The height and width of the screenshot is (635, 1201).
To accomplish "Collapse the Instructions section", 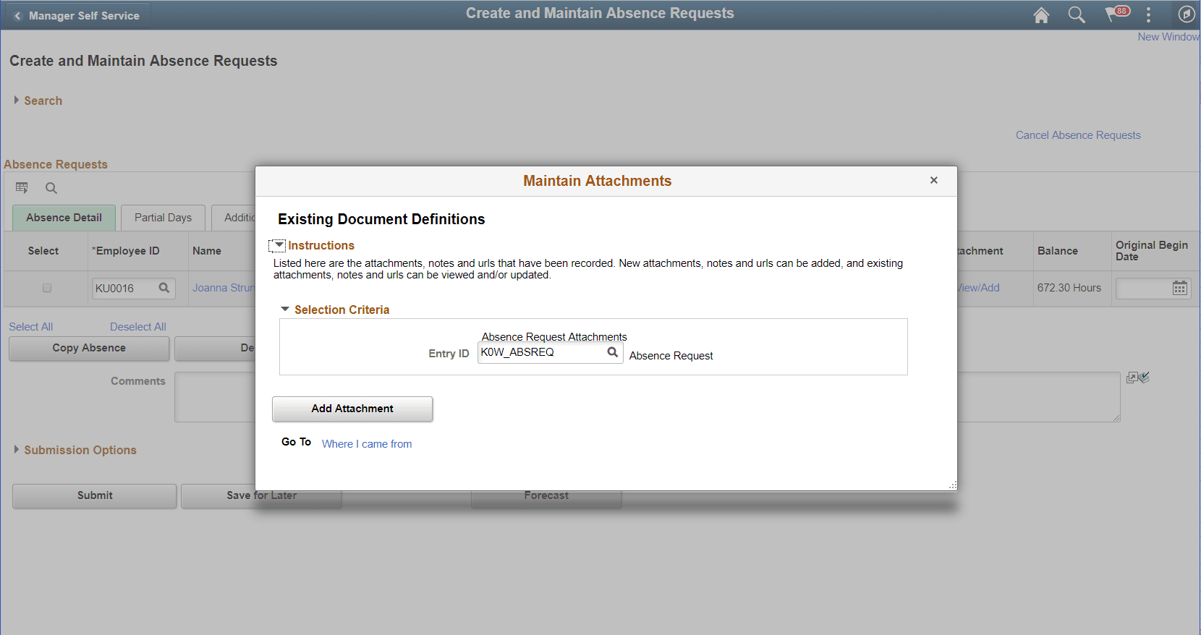I will (x=277, y=245).
